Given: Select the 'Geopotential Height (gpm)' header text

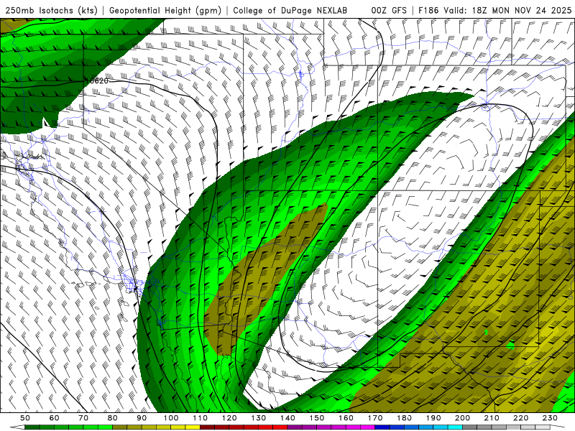Looking at the screenshot, I should 165,11.
